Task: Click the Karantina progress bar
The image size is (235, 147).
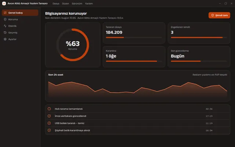Action: (134, 61)
